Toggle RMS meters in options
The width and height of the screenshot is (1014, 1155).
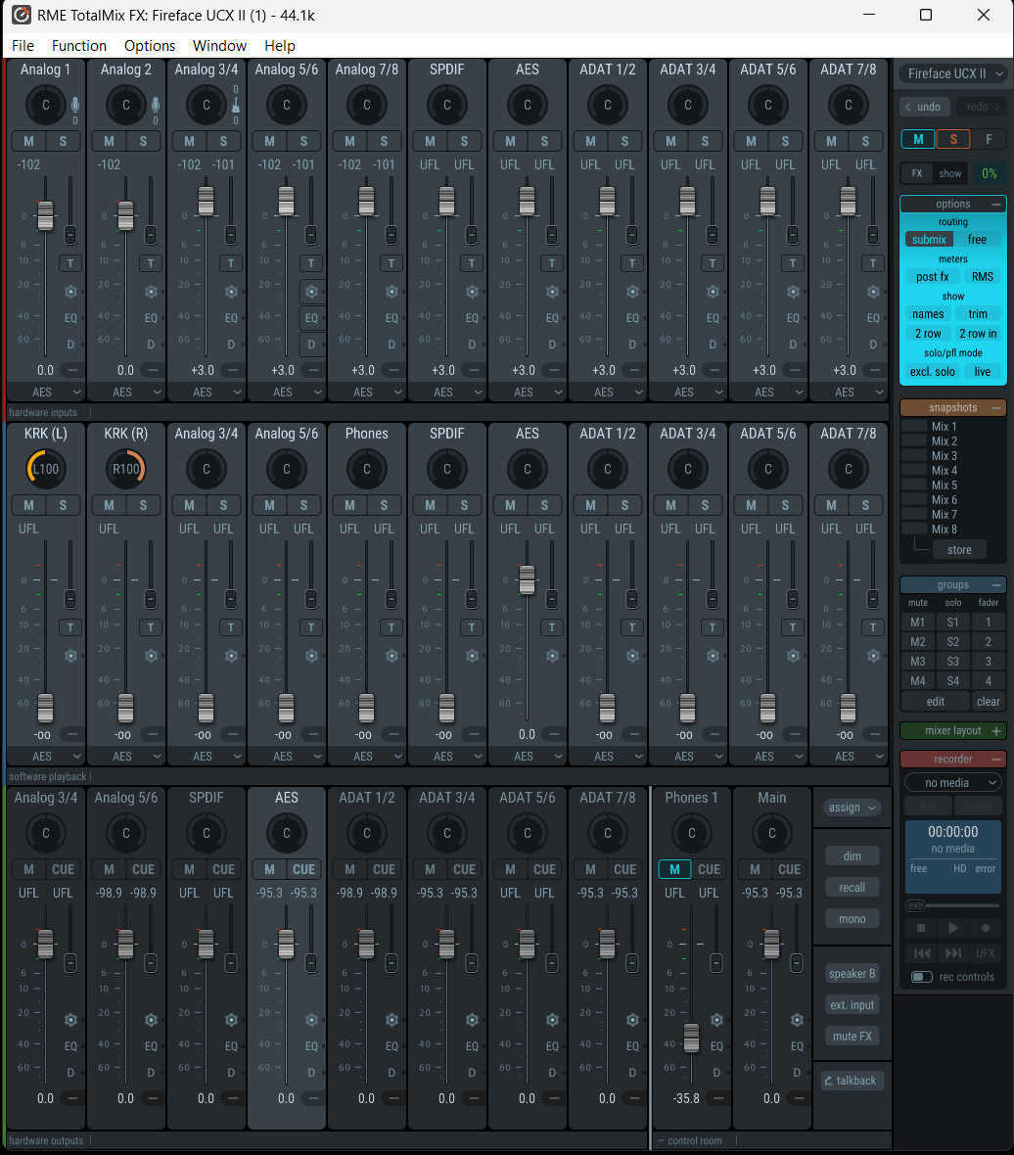click(x=983, y=277)
